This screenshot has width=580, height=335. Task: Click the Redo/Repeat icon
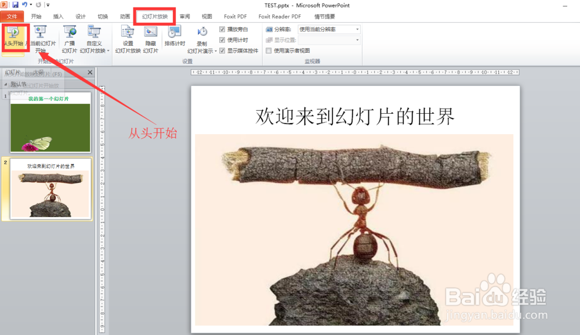[38, 5]
